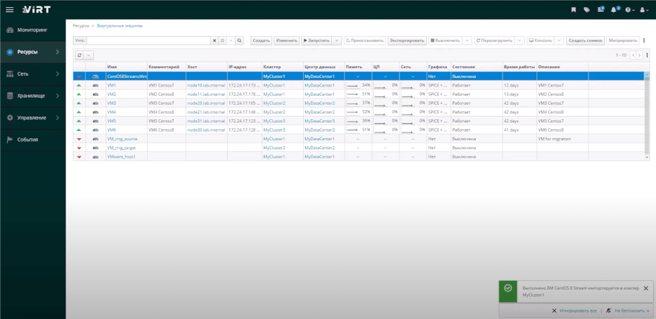656x319 pixels.
Task: Open Мониторинг in the sidebar
Action: click(33, 30)
